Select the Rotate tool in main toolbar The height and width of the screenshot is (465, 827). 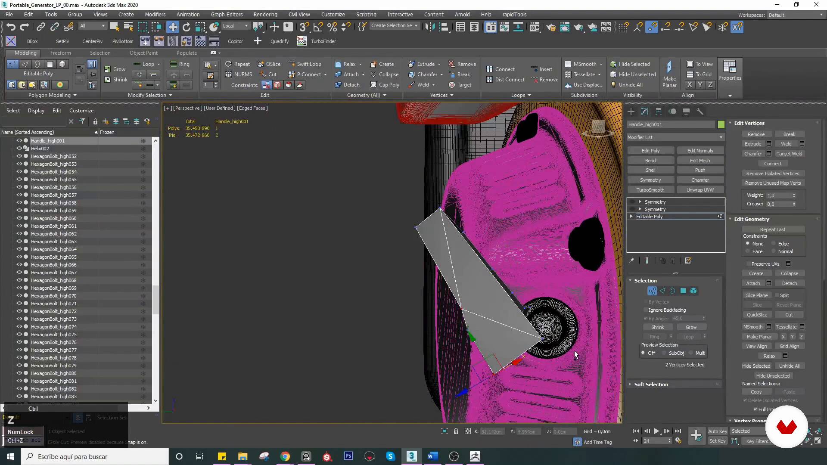[187, 27]
